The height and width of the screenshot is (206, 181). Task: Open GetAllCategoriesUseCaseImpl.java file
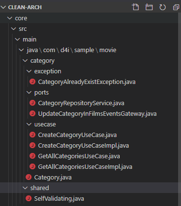pos(85,167)
